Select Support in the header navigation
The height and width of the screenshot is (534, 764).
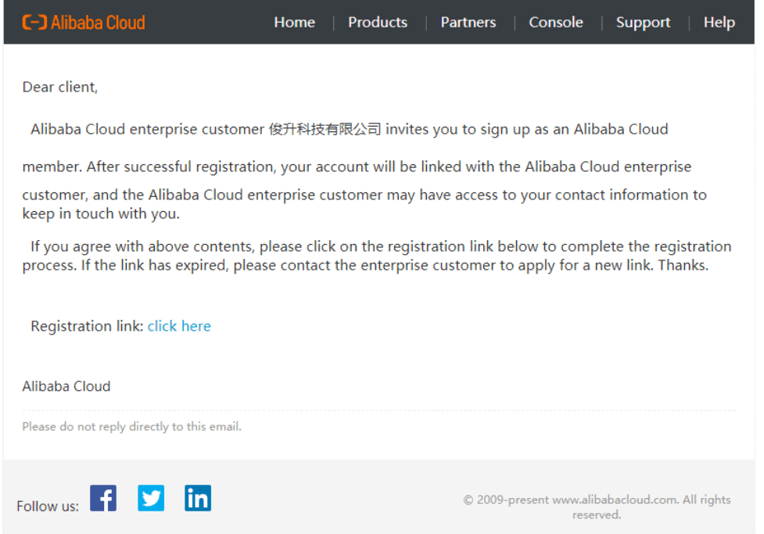point(643,23)
